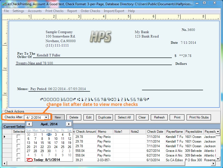The height and width of the screenshot is (168, 223).
Task: Open the Print Checks menu
Action: (x=54, y=11)
